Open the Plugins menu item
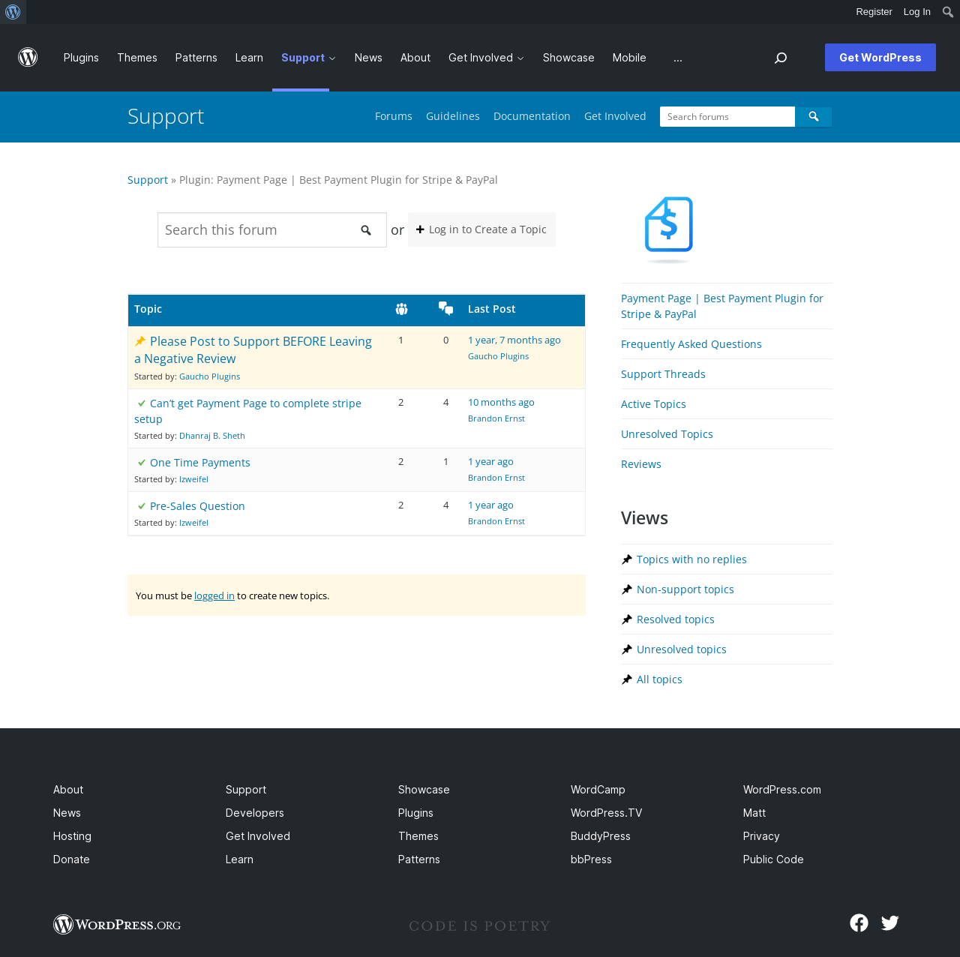The image size is (960, 957). point(81,58)
